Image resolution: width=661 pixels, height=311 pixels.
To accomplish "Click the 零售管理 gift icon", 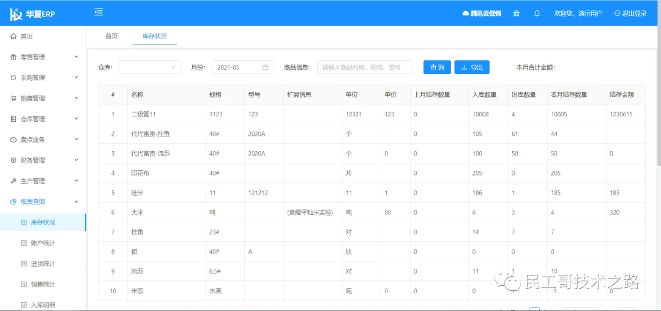I will (x=13, y=58).
